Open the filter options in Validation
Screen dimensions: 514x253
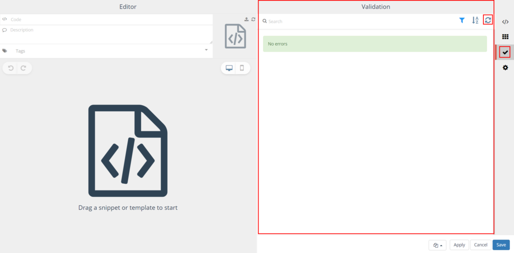(462, 21)
